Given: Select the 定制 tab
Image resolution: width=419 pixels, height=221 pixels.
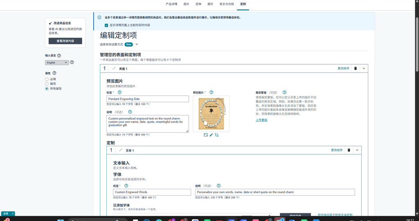Looking at the screenshot, I should pos(243,4).
